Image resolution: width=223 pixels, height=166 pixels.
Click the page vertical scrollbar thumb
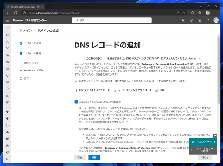[218, 70]
